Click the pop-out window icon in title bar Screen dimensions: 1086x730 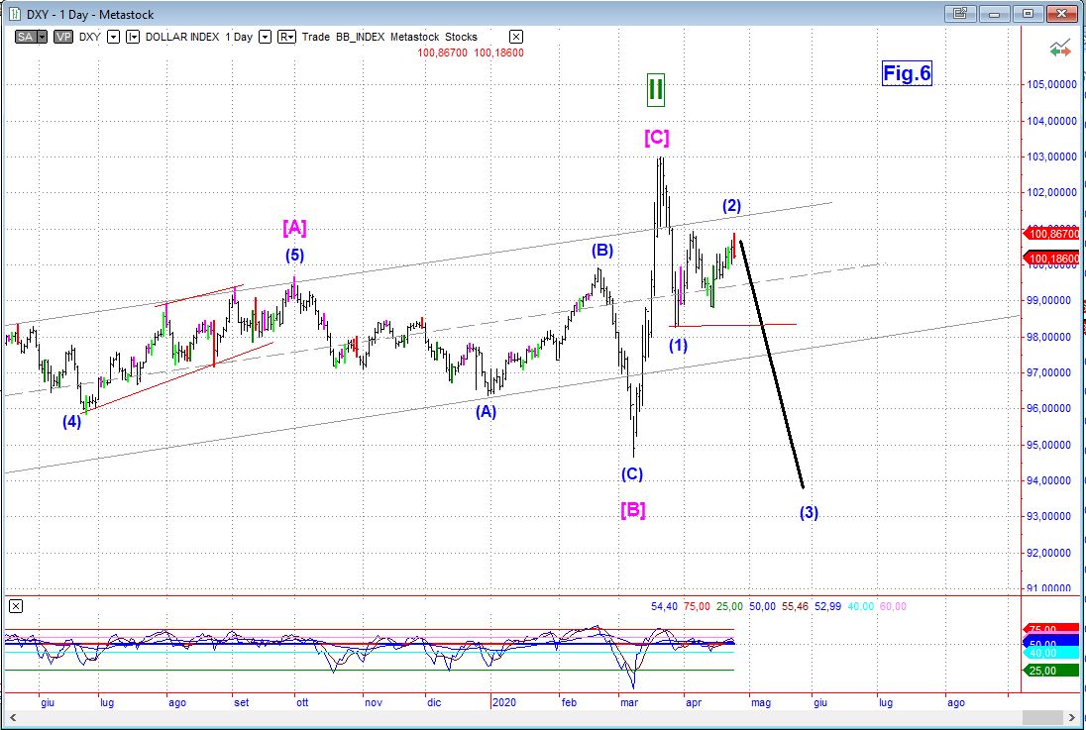[x=959, y=13]
